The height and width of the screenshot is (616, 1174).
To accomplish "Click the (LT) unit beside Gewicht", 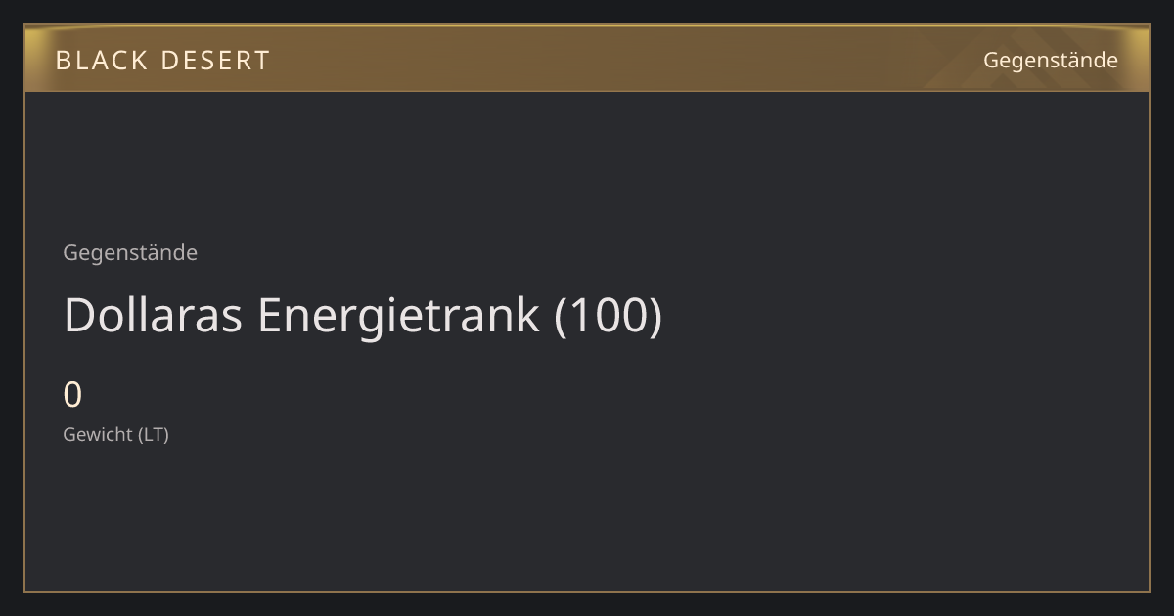I will point(153,434).
